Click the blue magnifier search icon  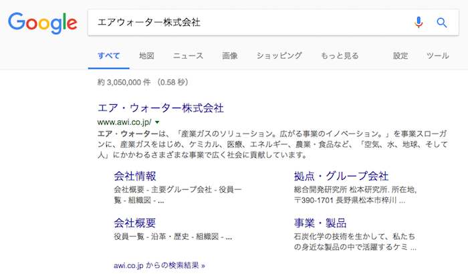click(x=441, y=22)
